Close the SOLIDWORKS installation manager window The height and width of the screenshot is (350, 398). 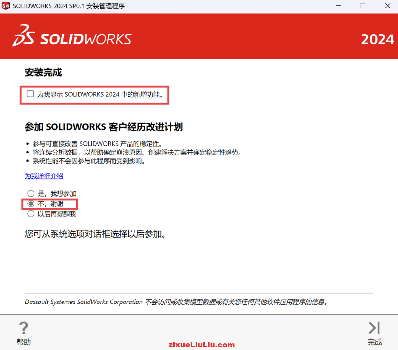[388, 6]
